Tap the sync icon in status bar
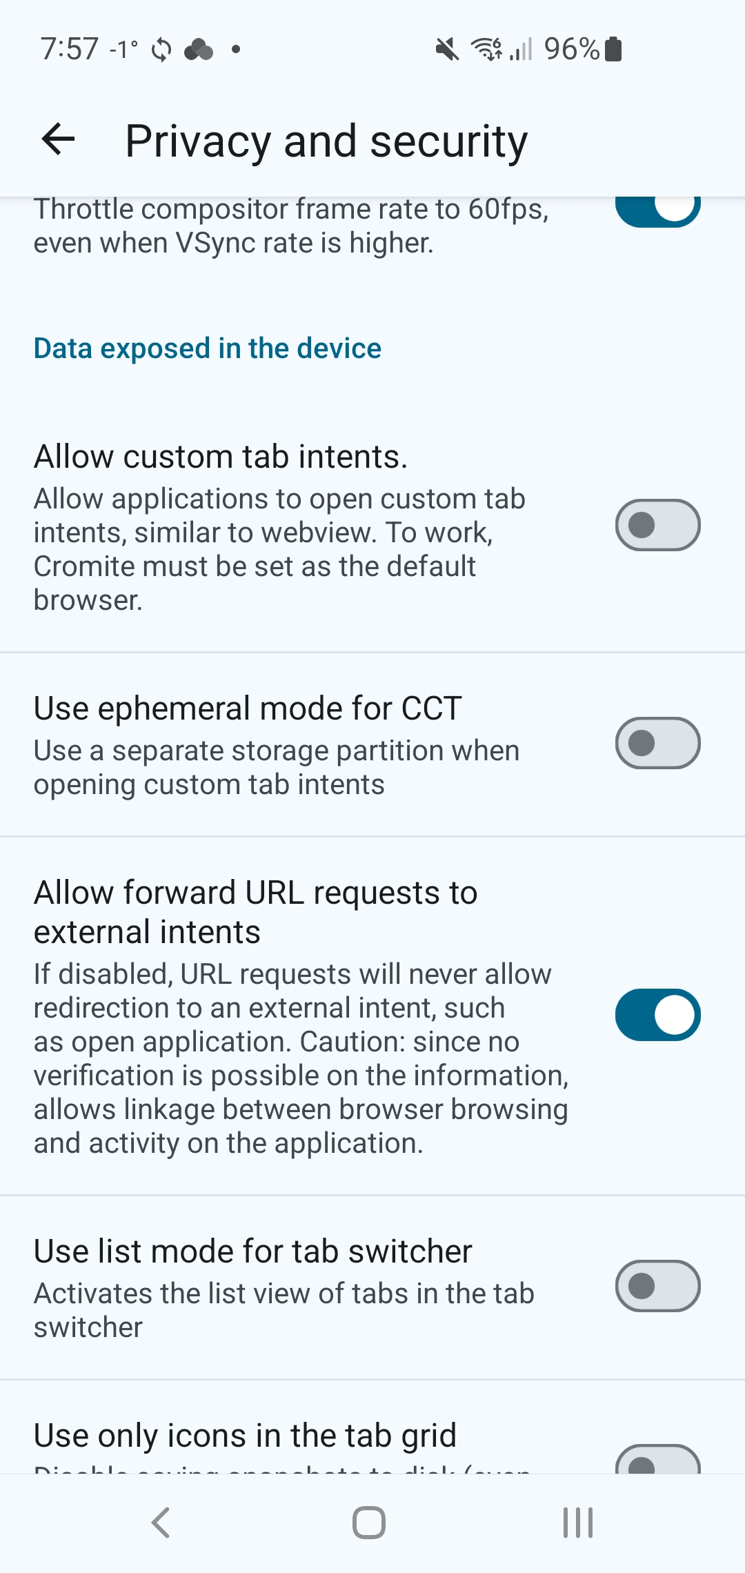 click(x=161, y=50)
